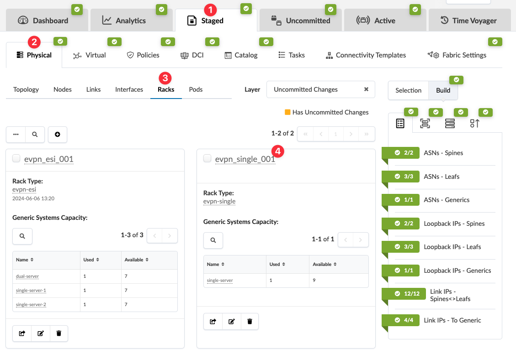Delete the evpn_single_001 rack with its trash icon
Viewport: 516px width, 354px height.
[x=250, y=322]
